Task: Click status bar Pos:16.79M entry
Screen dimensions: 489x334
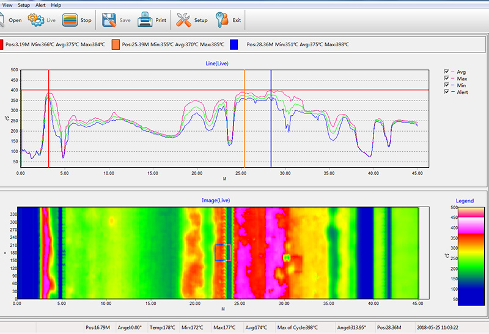Action: [x=98, y=327]
